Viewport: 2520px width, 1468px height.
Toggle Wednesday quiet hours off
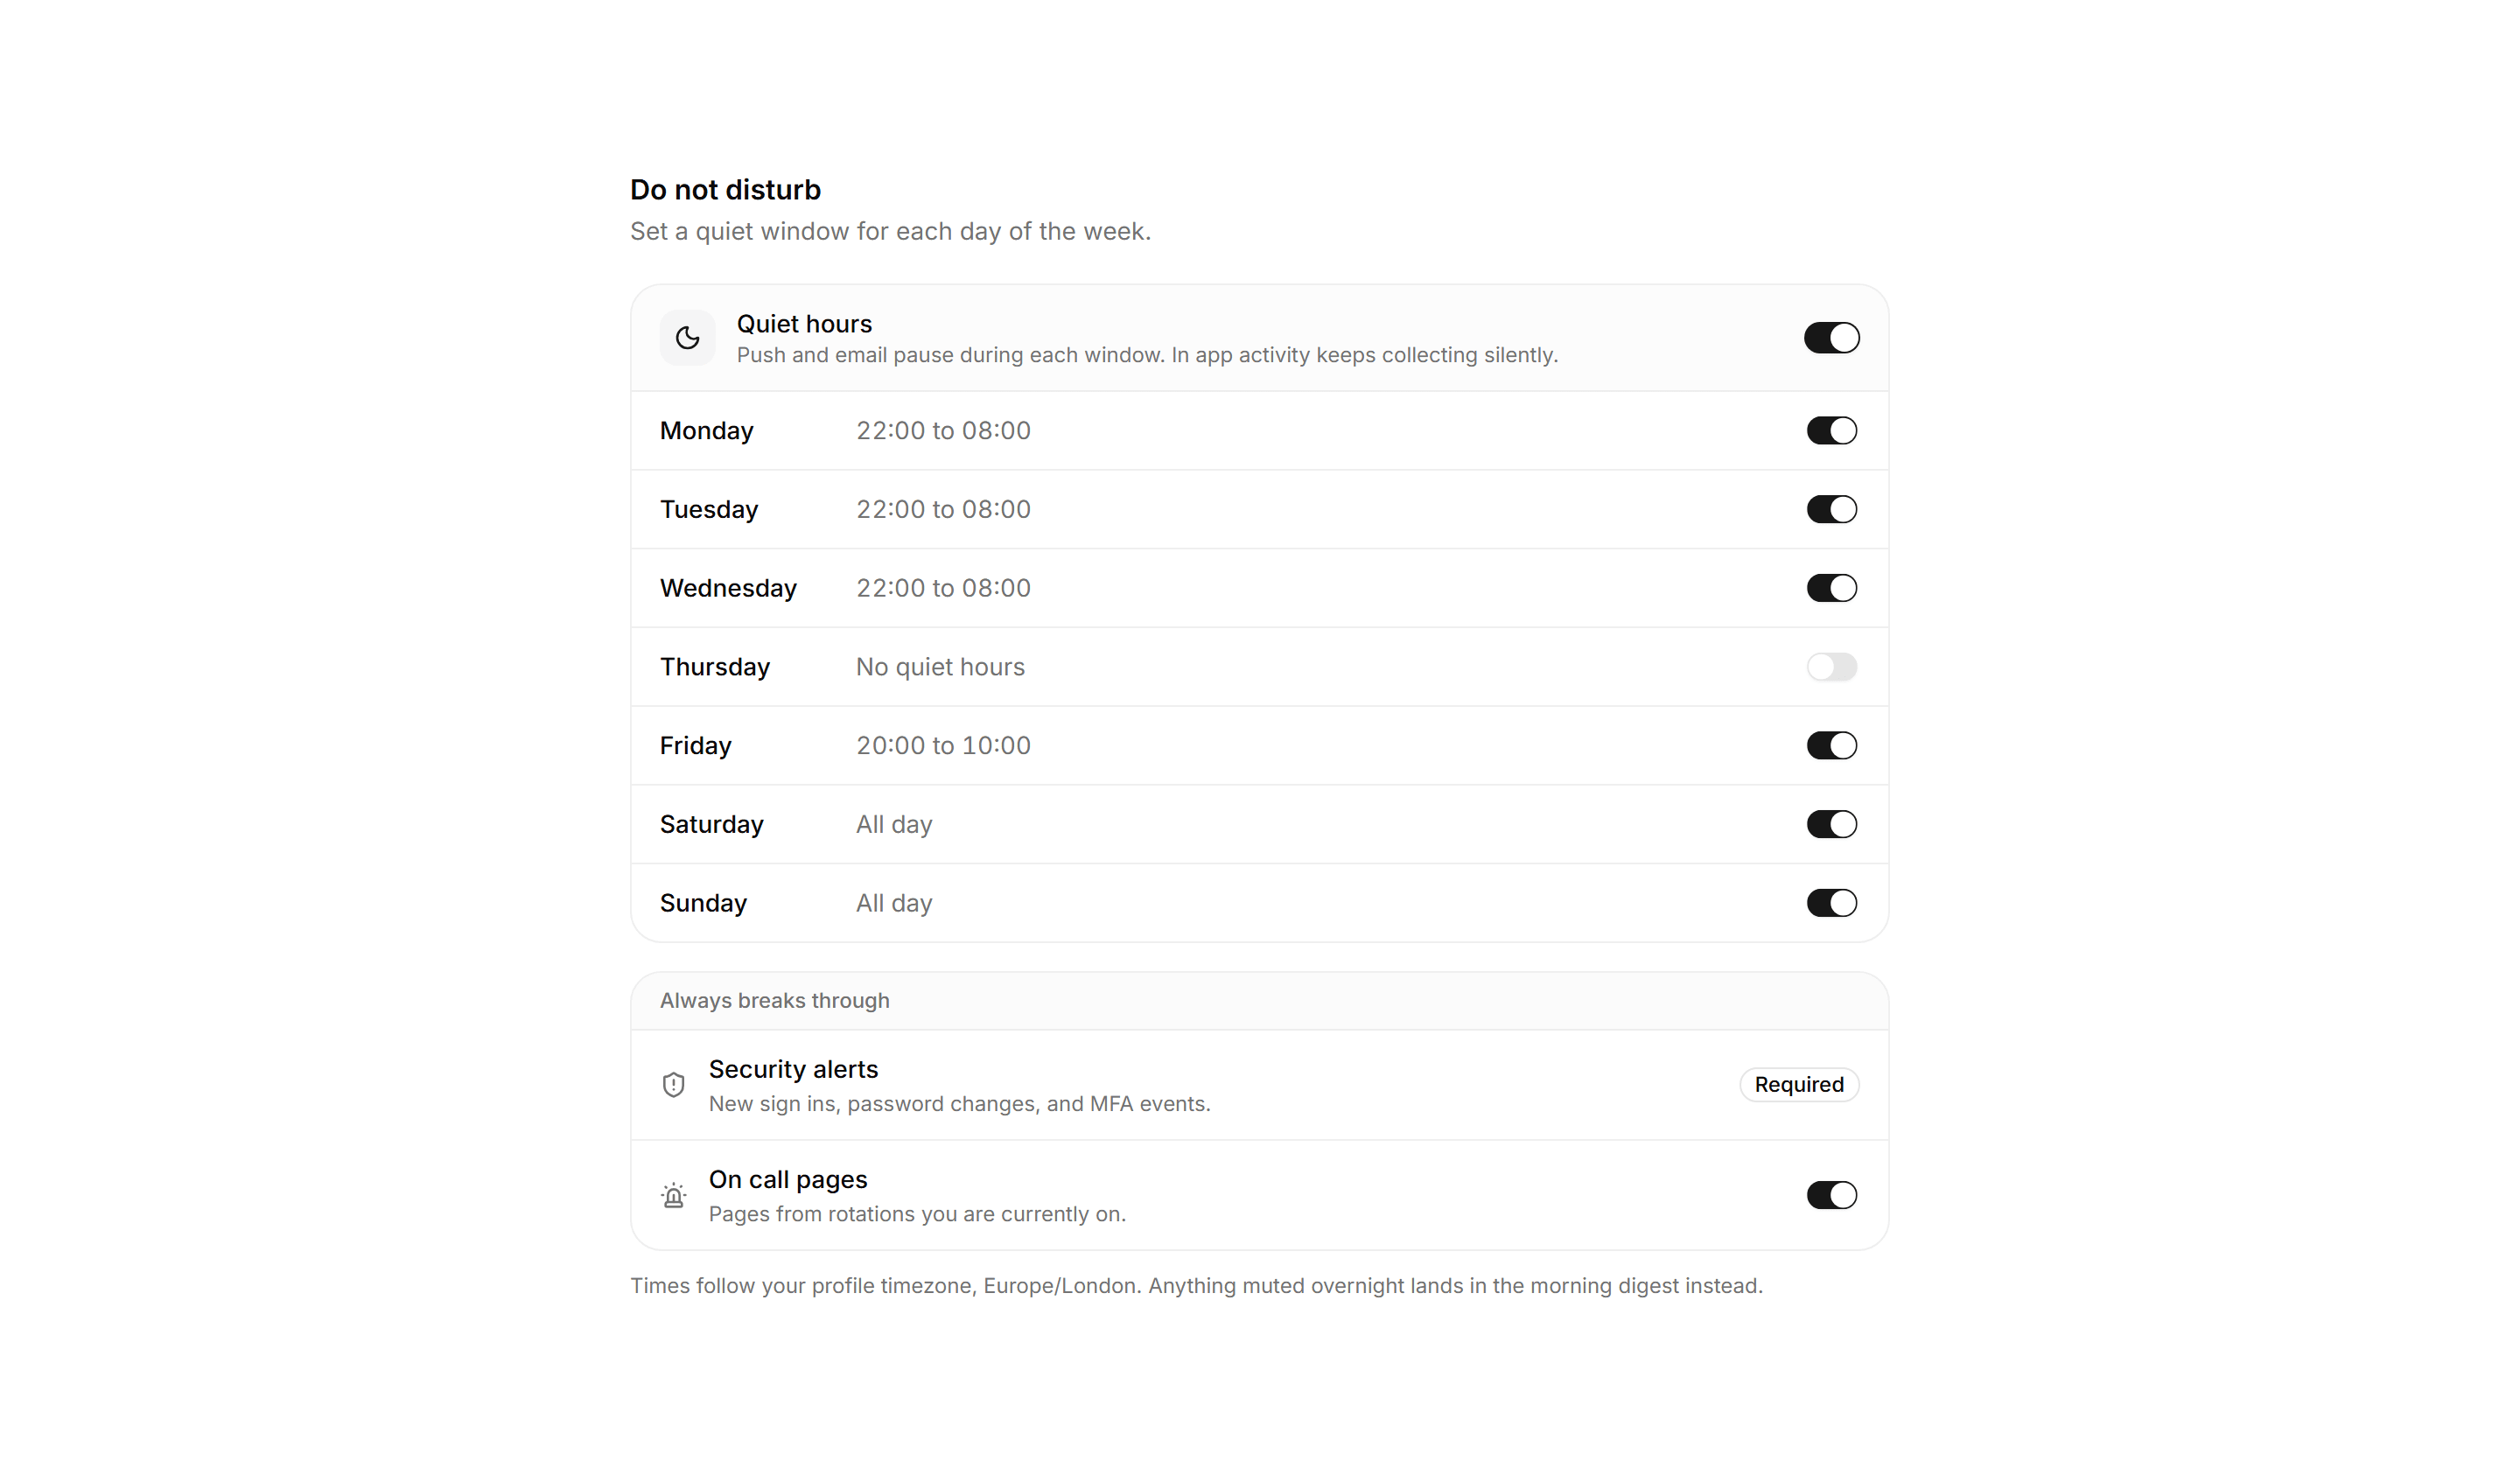tap(1831, 588)
